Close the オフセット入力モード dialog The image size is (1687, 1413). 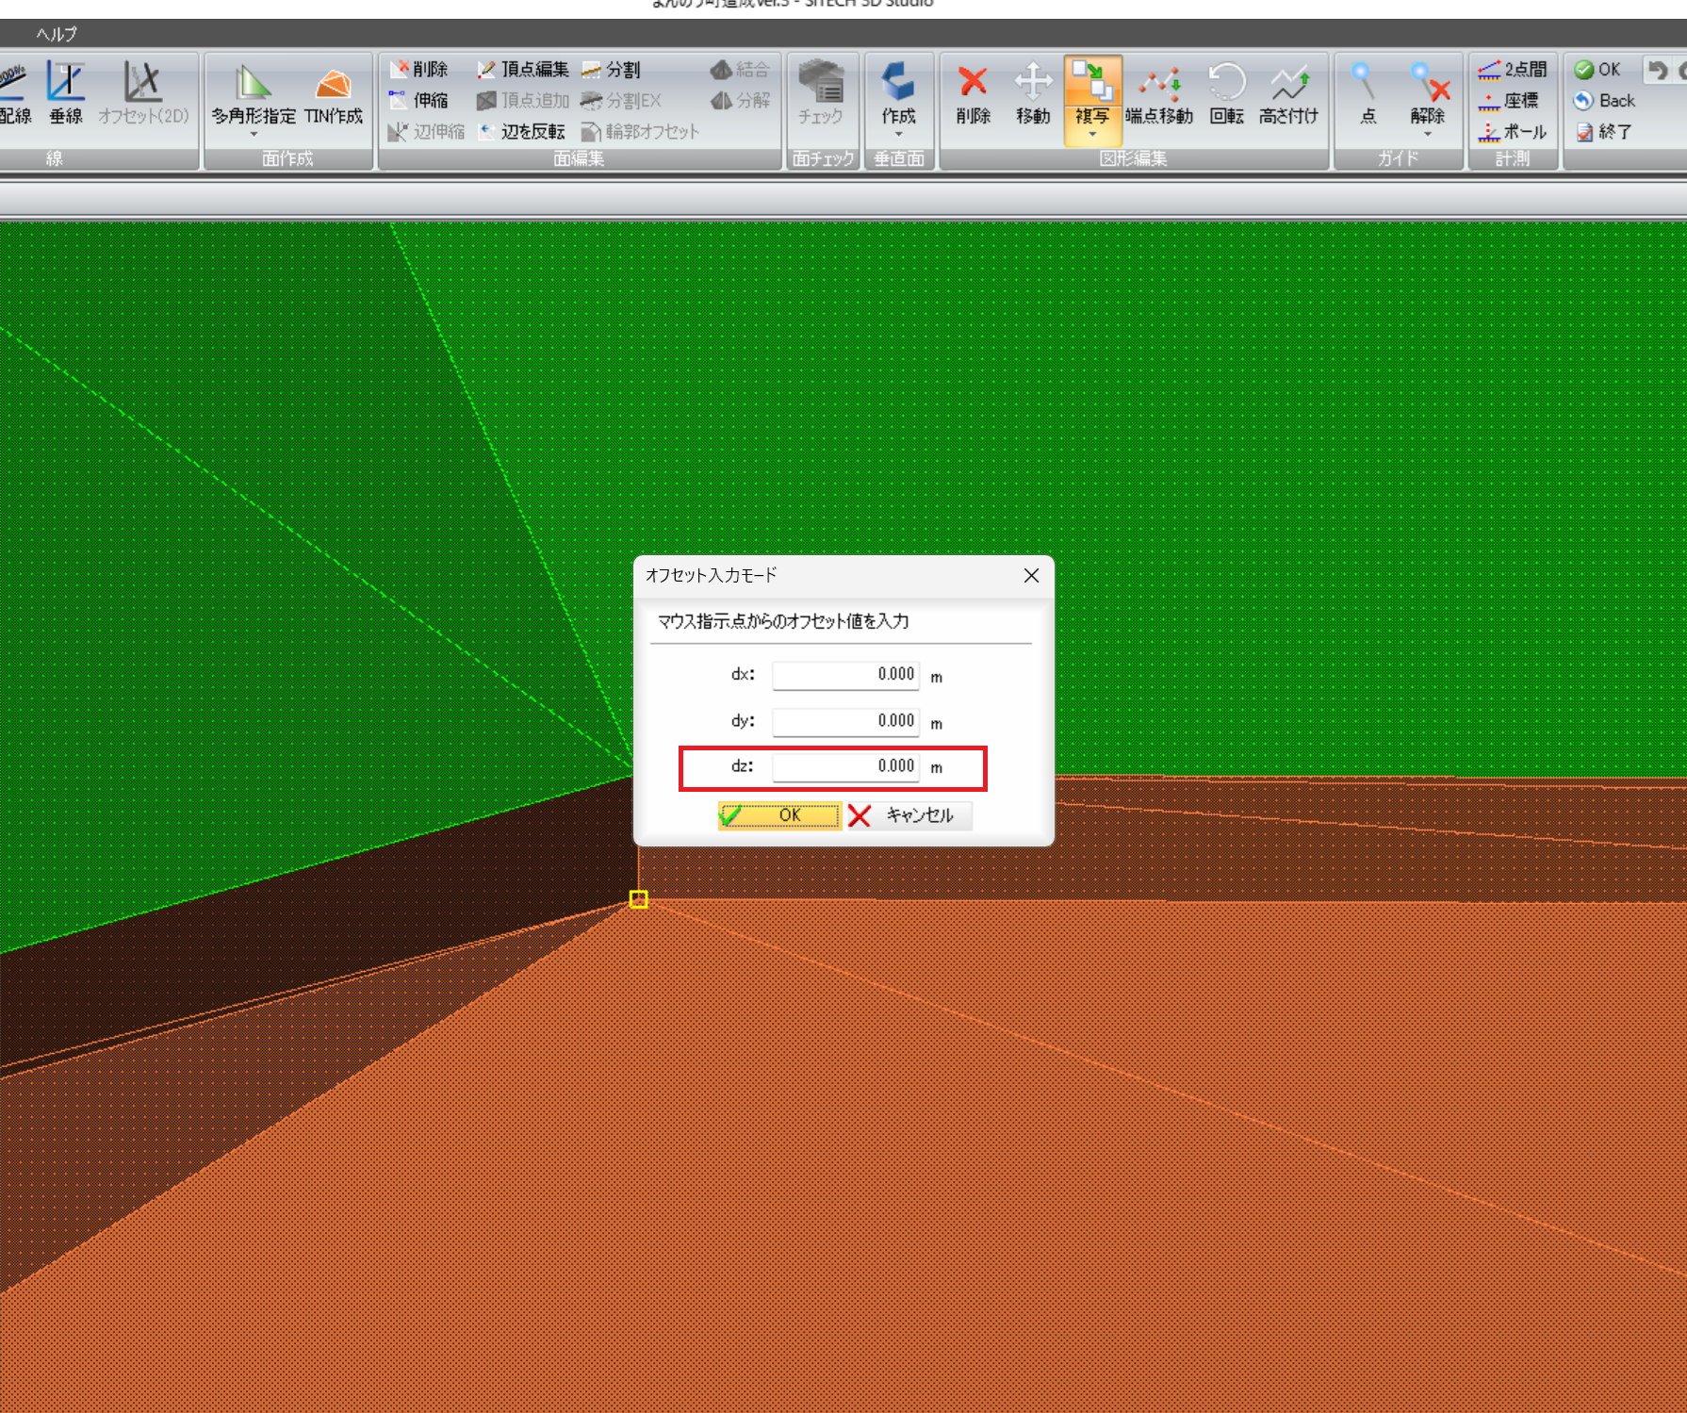[1031, 575]
